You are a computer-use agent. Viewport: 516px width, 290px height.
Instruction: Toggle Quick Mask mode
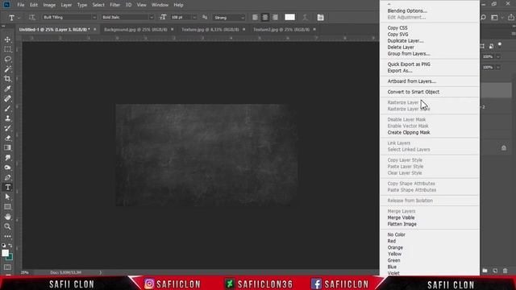point(7,267)
